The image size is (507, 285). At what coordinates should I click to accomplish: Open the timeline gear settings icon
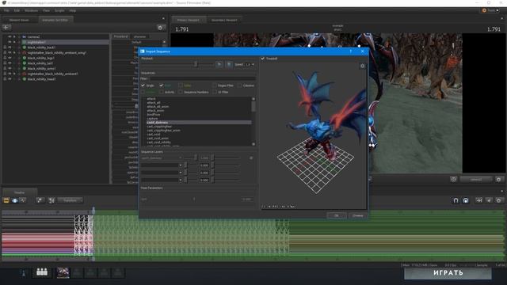498,200
